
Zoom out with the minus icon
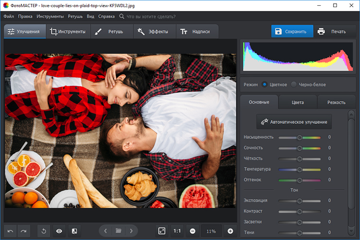click(x=192, y=231)
